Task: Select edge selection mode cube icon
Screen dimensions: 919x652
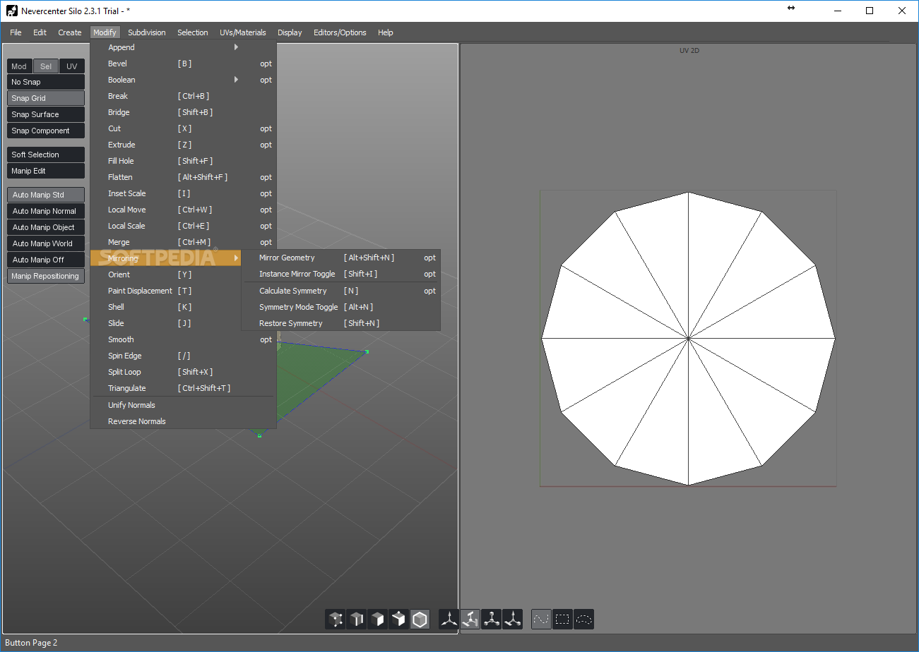Action: point(356,620)
